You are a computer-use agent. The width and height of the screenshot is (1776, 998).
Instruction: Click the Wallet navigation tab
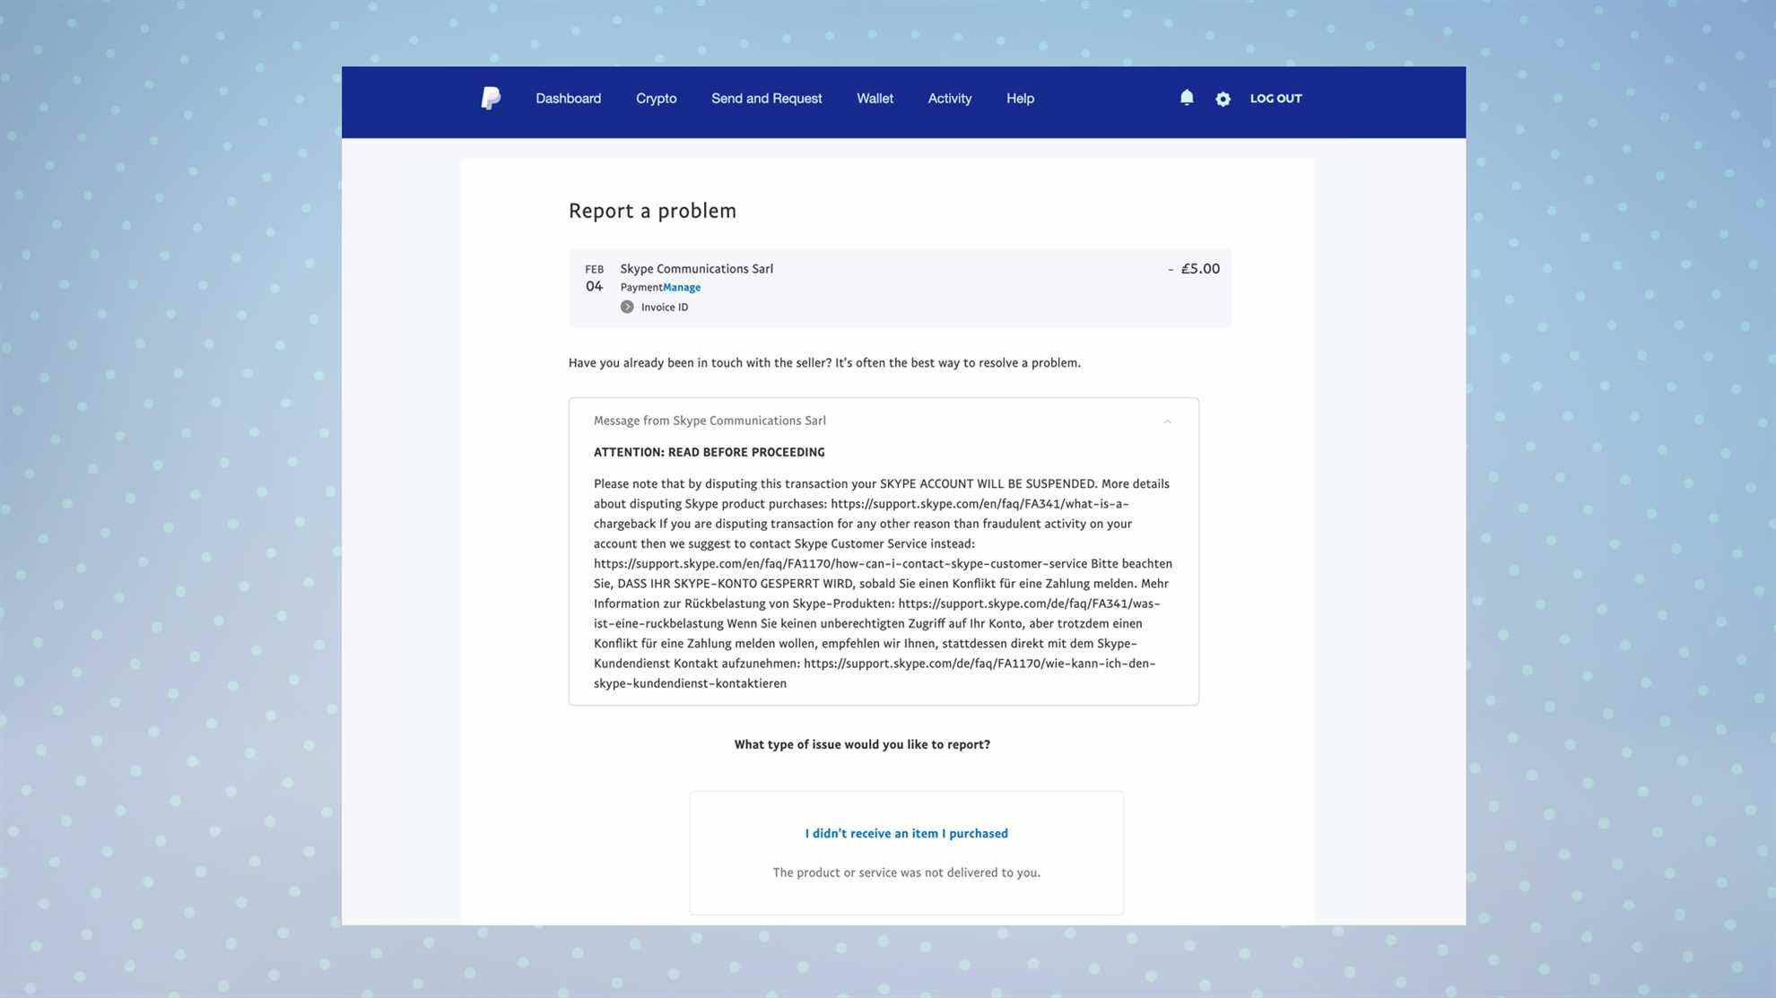coord(875,98)
